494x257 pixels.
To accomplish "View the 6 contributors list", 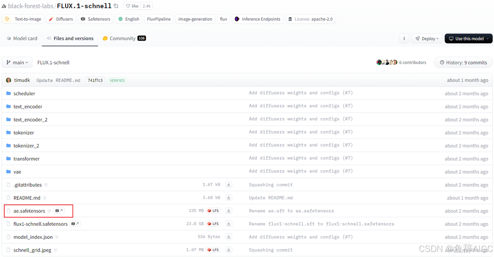I will [401, 63].
